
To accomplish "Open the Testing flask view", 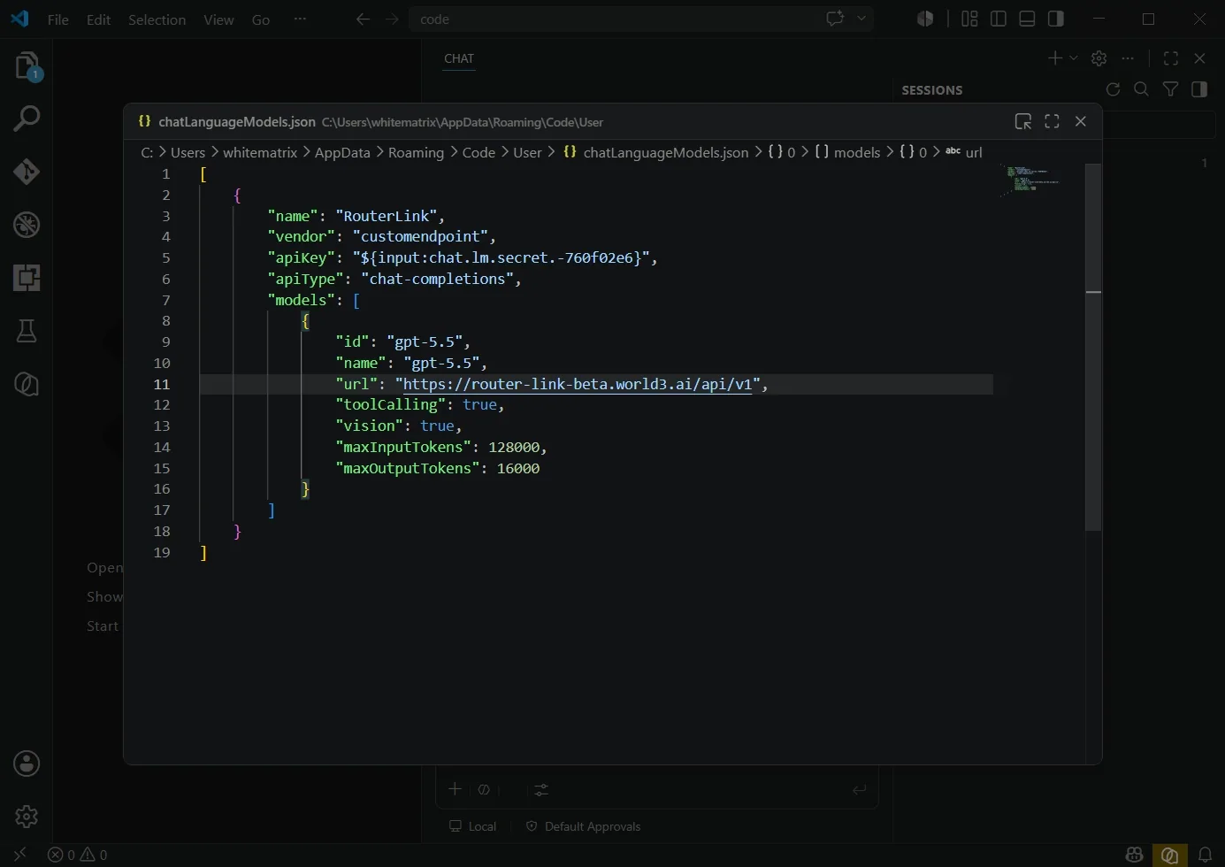I will point(27,331).
